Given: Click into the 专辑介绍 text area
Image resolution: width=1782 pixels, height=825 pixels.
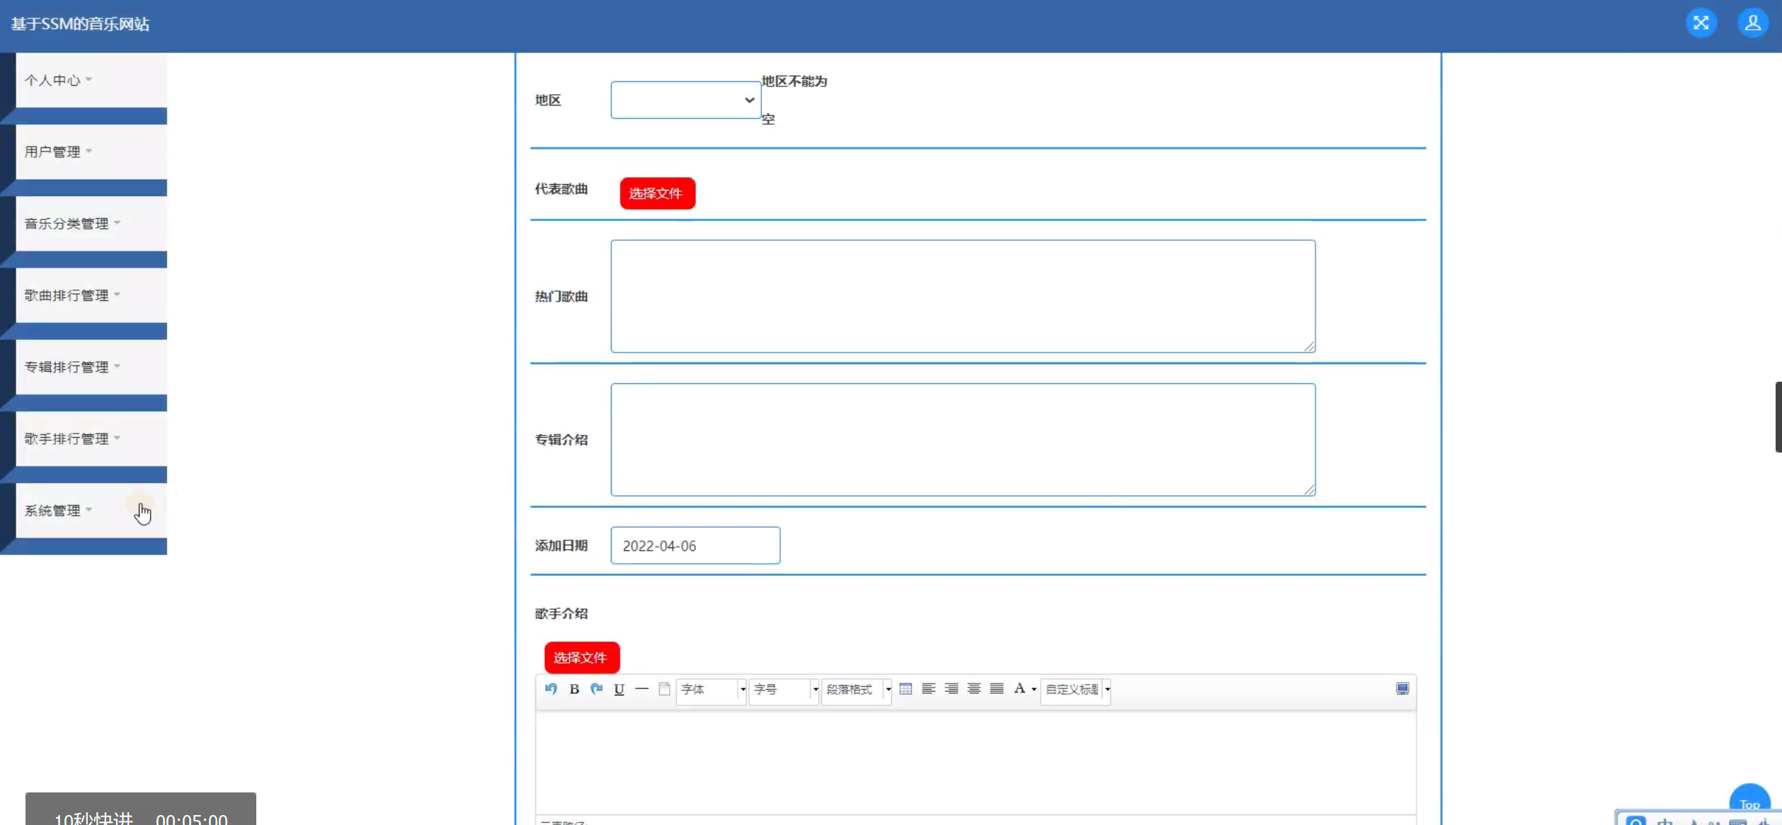Looking at the screenshot, I should pos(963,439).
